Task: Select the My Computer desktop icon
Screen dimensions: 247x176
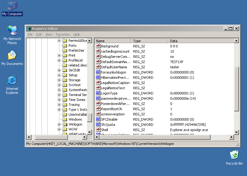Action: pos(12,9)
